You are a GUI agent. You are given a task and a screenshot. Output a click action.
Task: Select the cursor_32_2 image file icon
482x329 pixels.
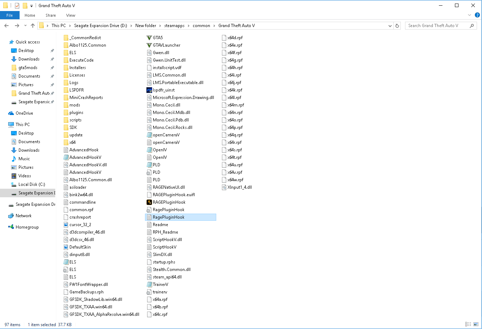tap(66, 225)
